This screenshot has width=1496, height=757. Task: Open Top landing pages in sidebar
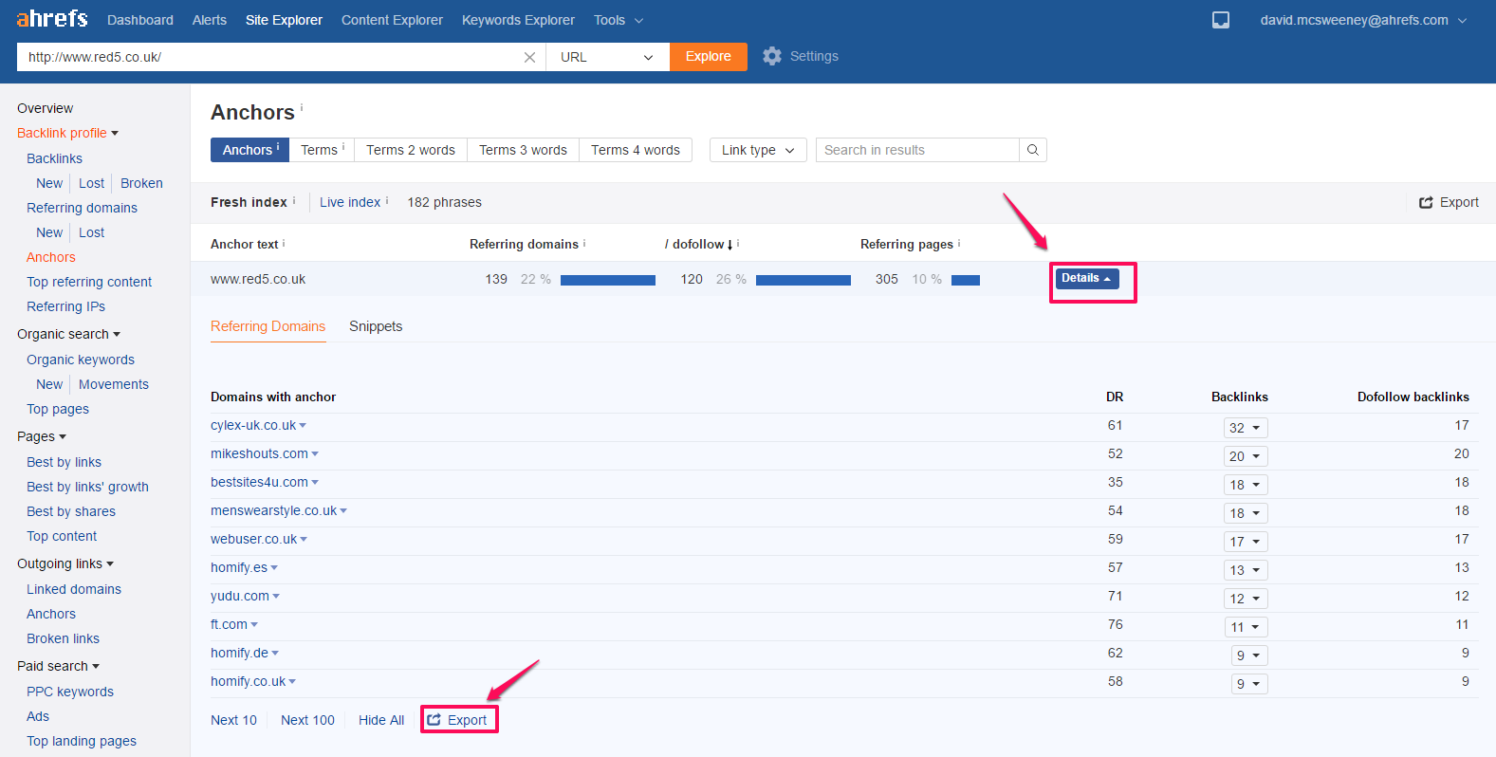pyautogui.click(x=82, y=741)
